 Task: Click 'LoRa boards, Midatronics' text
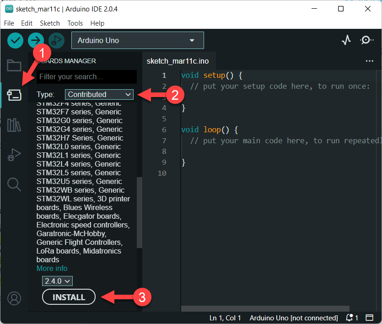[x=79, y=251]
